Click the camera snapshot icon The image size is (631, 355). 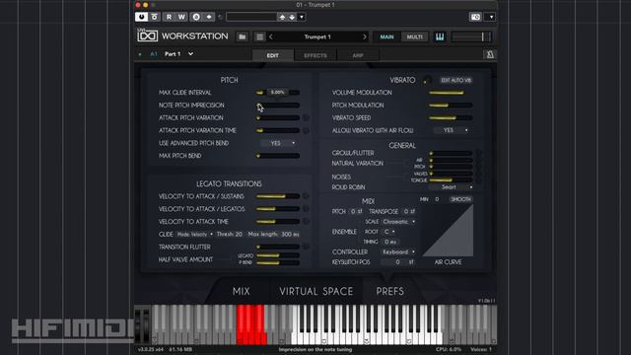475,17
